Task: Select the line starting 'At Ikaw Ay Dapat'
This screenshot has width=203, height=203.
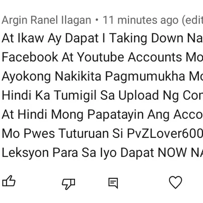Action: [102, 38]
